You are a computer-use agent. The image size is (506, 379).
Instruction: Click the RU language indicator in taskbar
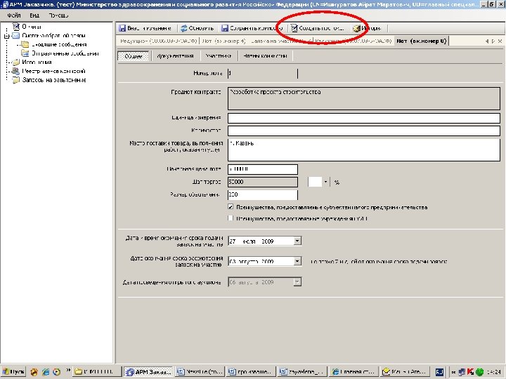click(x=439, y=372)
